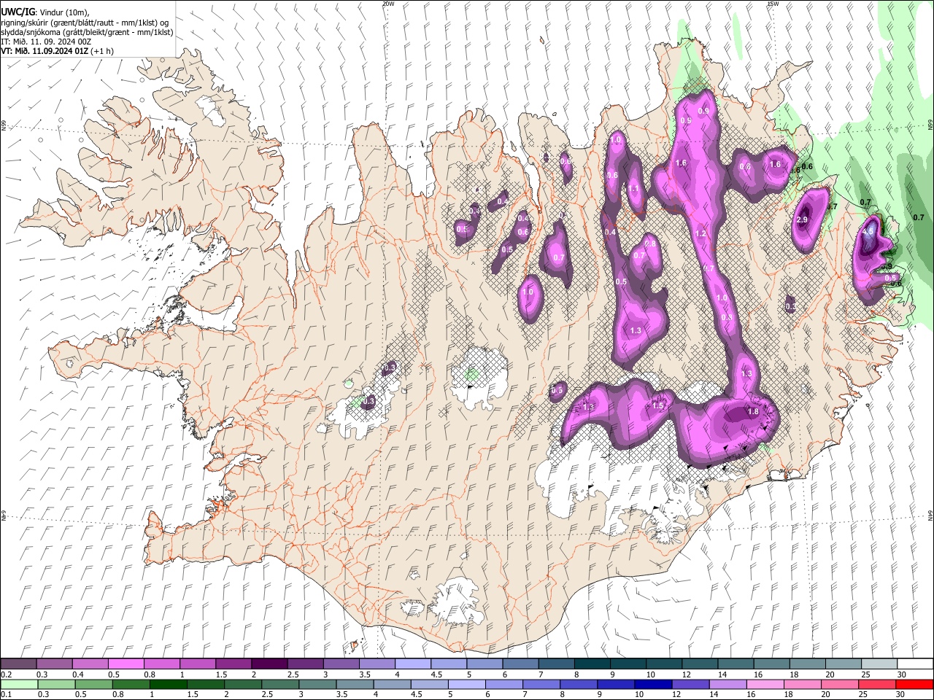This screenshot has width=934, height=700.
Task: Select the white upper legend swatch at 30
Action: (x=915, y=664)
